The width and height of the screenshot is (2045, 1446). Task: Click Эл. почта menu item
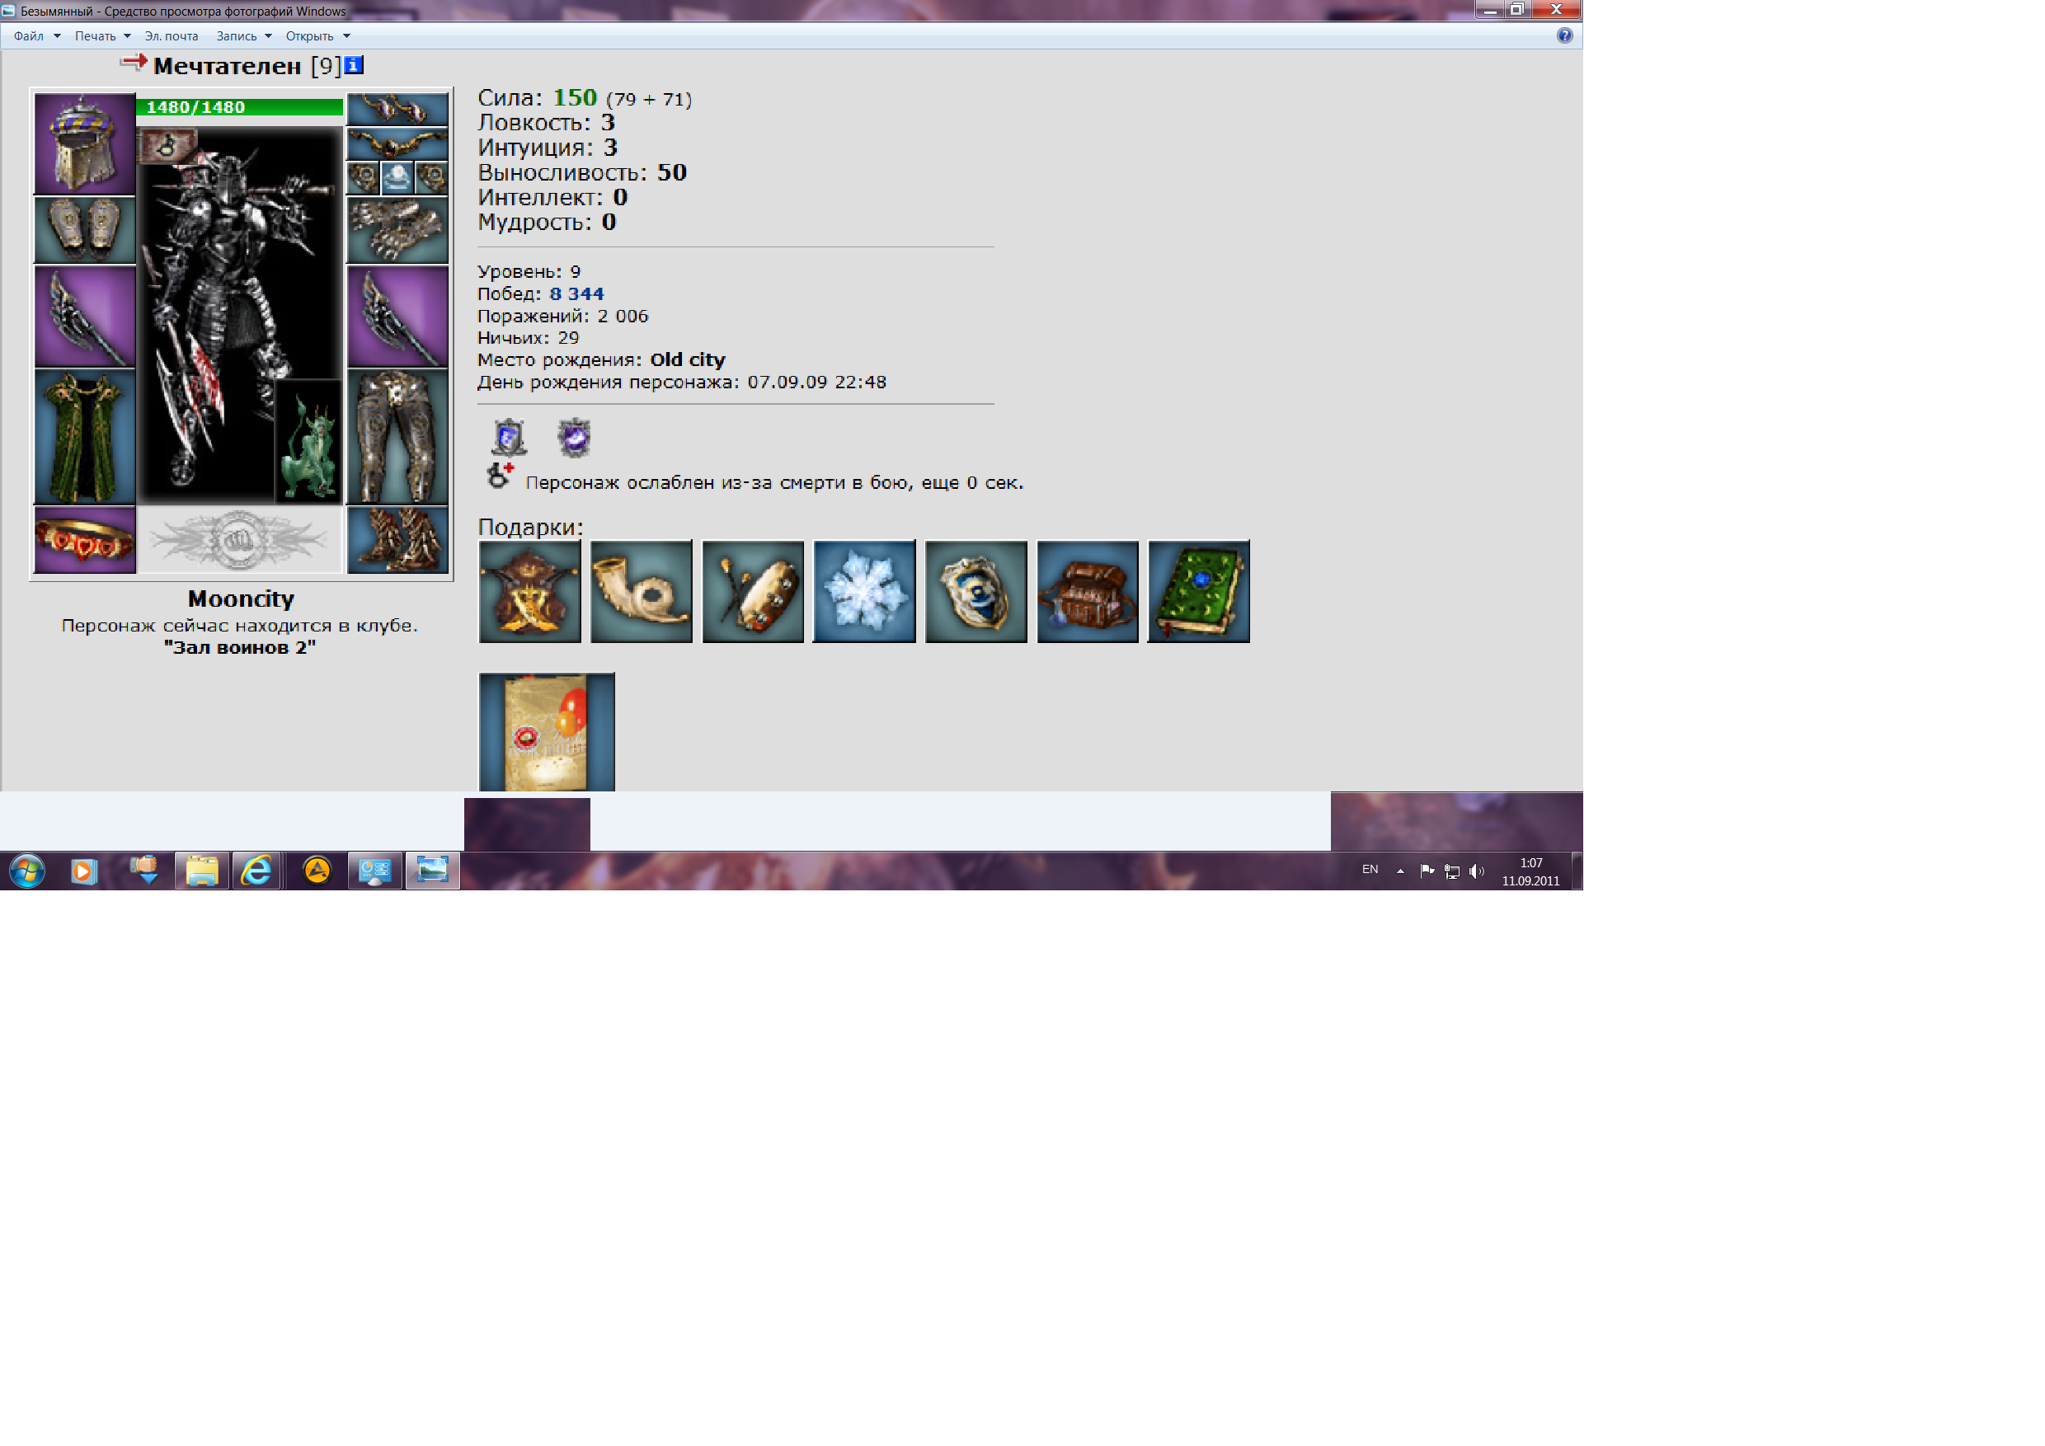click(171, 36)
